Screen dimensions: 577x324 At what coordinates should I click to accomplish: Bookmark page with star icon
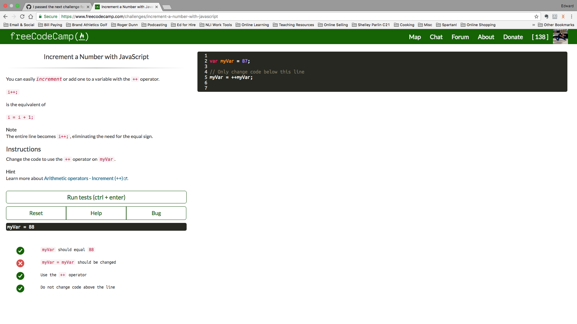pyautogui.click(x=536, y=16)
